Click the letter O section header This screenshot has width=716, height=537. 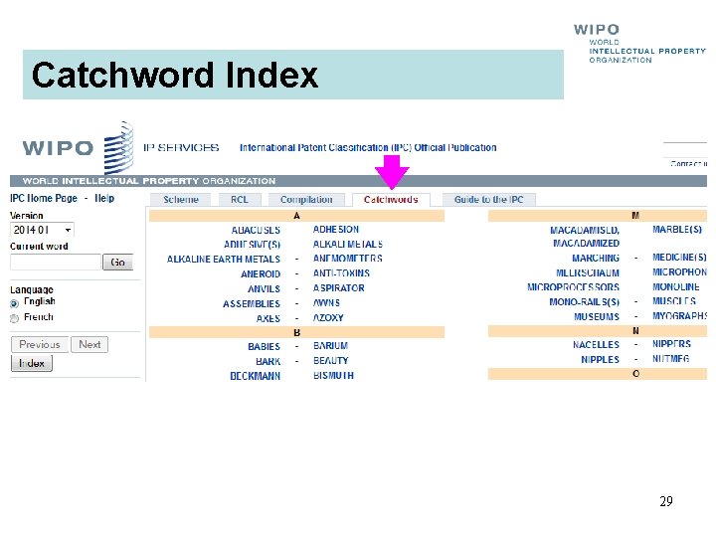point(598,374)
